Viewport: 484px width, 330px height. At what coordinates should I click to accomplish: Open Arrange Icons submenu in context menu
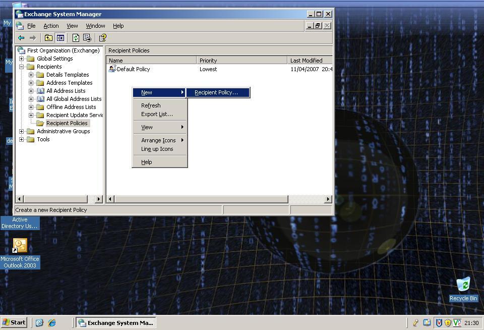click(x=159, y=140)
